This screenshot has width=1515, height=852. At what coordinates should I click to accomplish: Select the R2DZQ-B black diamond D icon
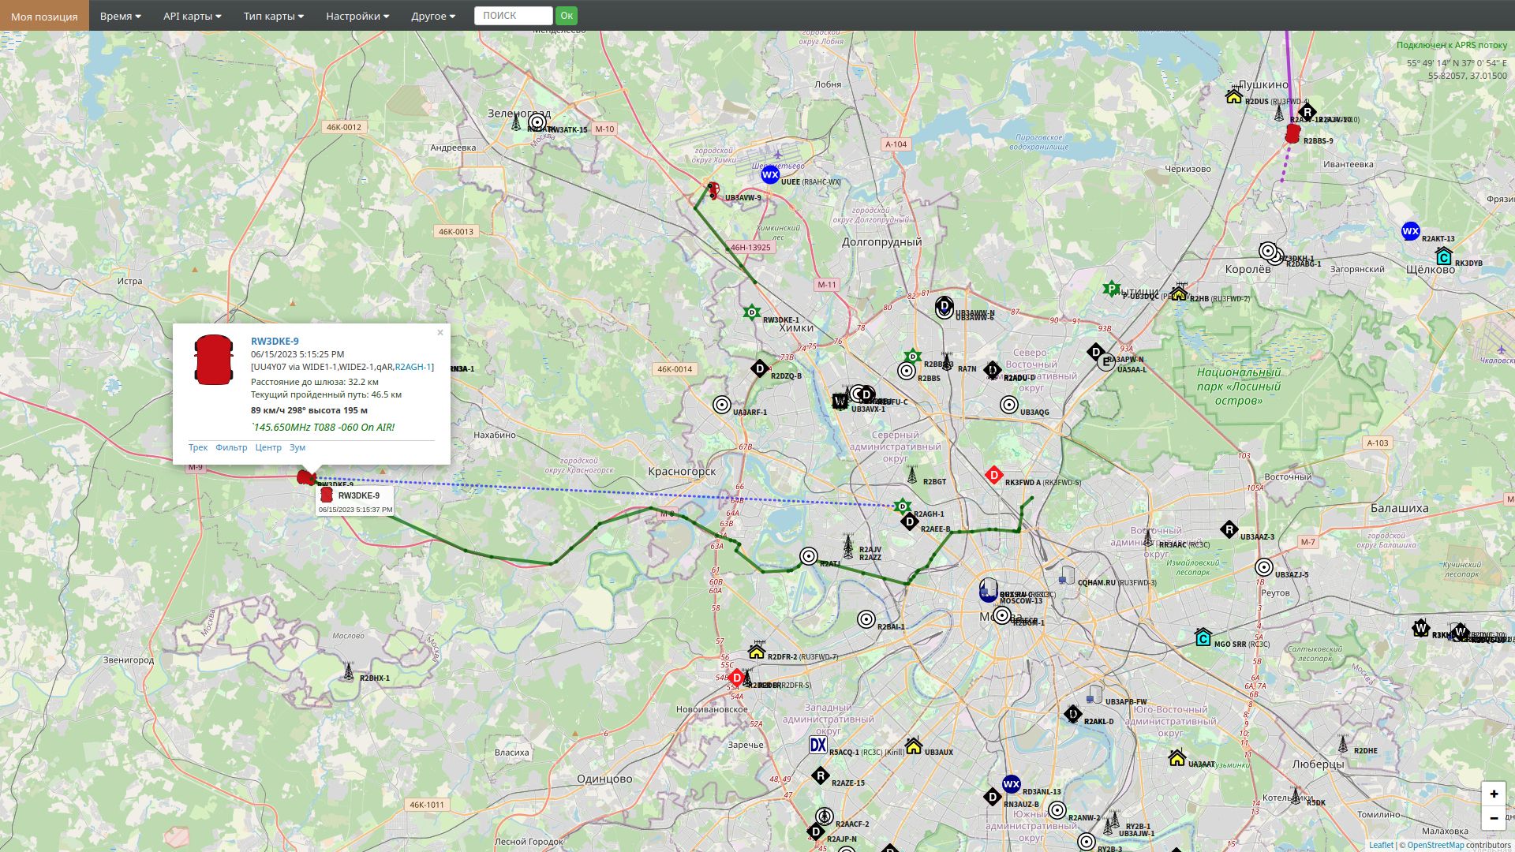760,368
